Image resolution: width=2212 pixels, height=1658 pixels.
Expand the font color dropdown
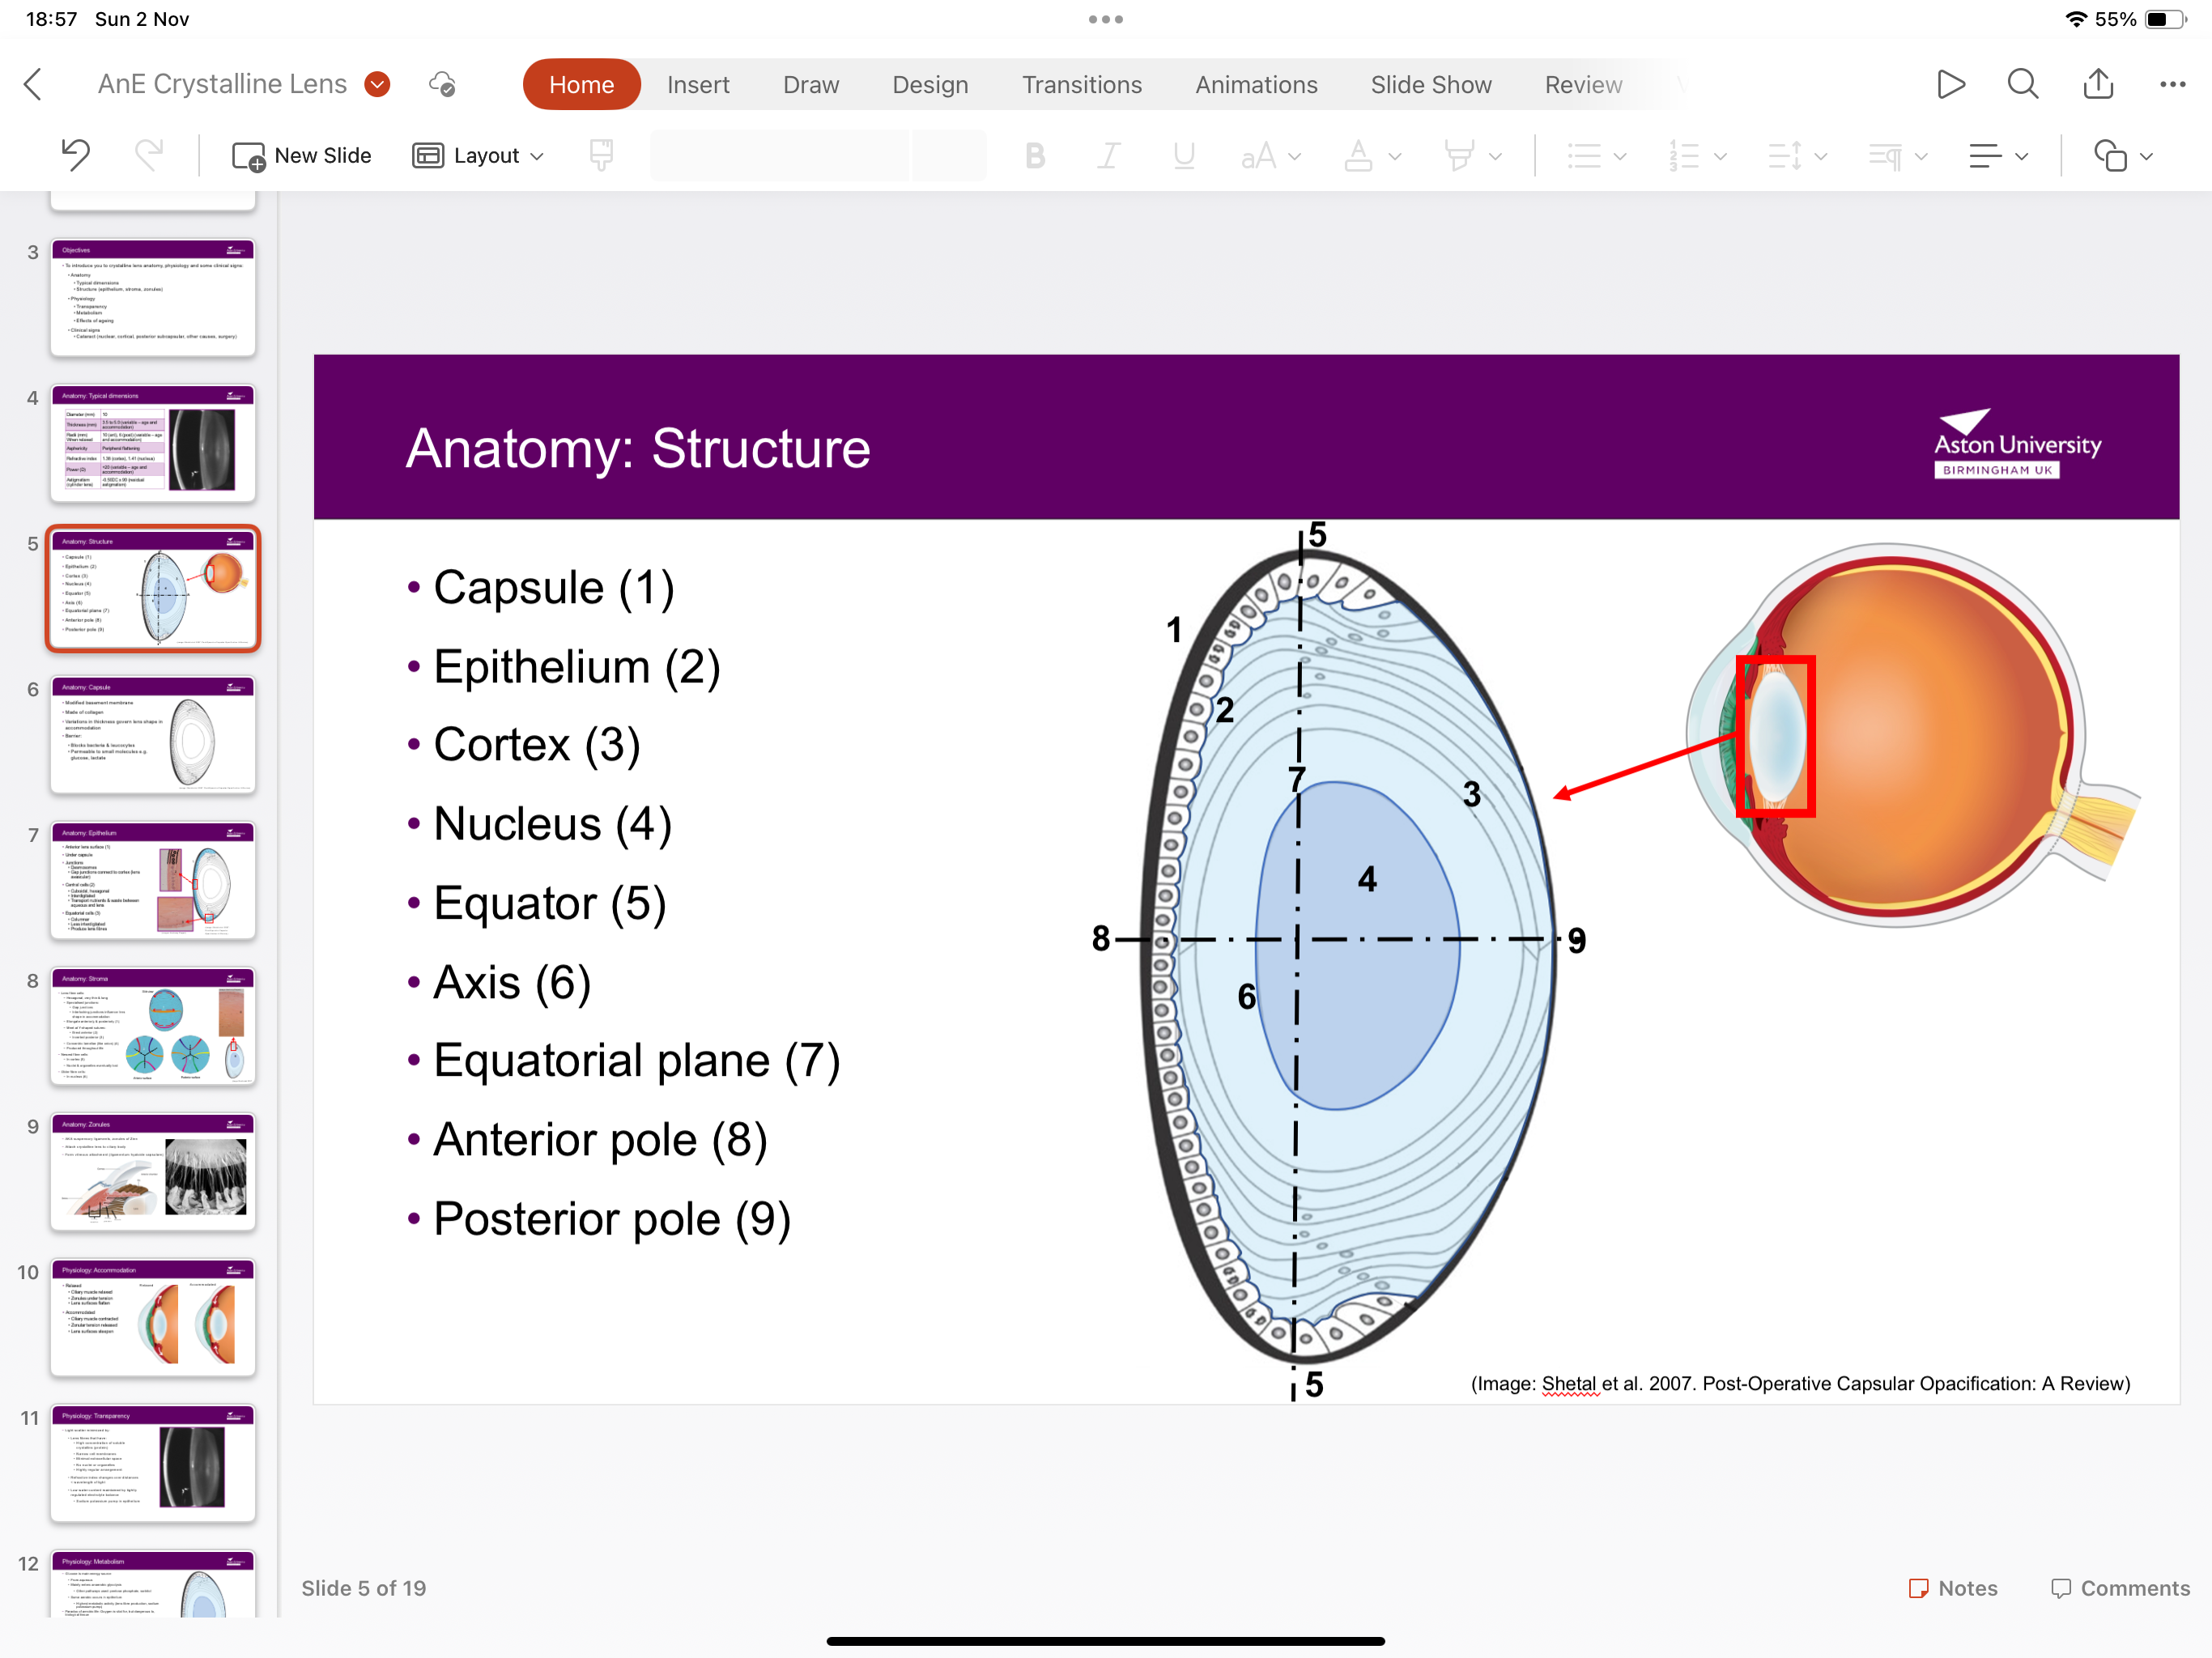pyautogui.click(x=1395, y=156)
